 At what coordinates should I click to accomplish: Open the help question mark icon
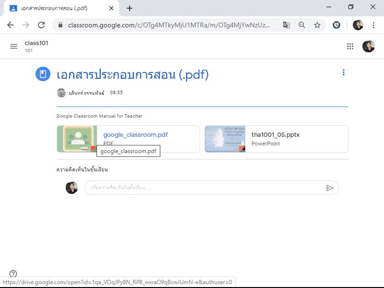click(x=13, y=274)
